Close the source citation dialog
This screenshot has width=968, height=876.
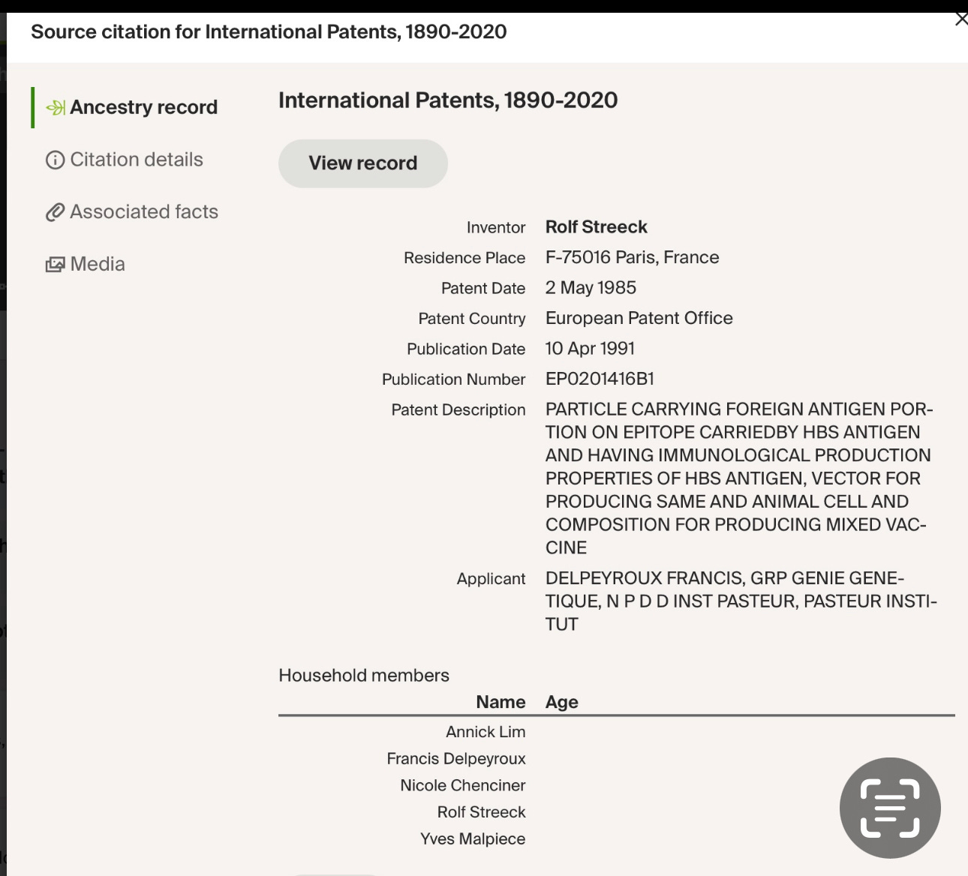(961, 19)
